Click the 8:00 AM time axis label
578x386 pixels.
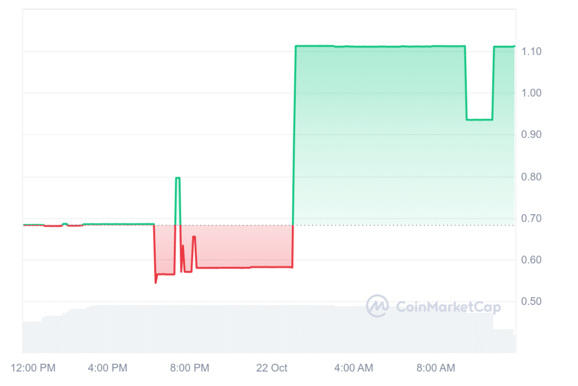pyautogui.click(x=436, y=368)
